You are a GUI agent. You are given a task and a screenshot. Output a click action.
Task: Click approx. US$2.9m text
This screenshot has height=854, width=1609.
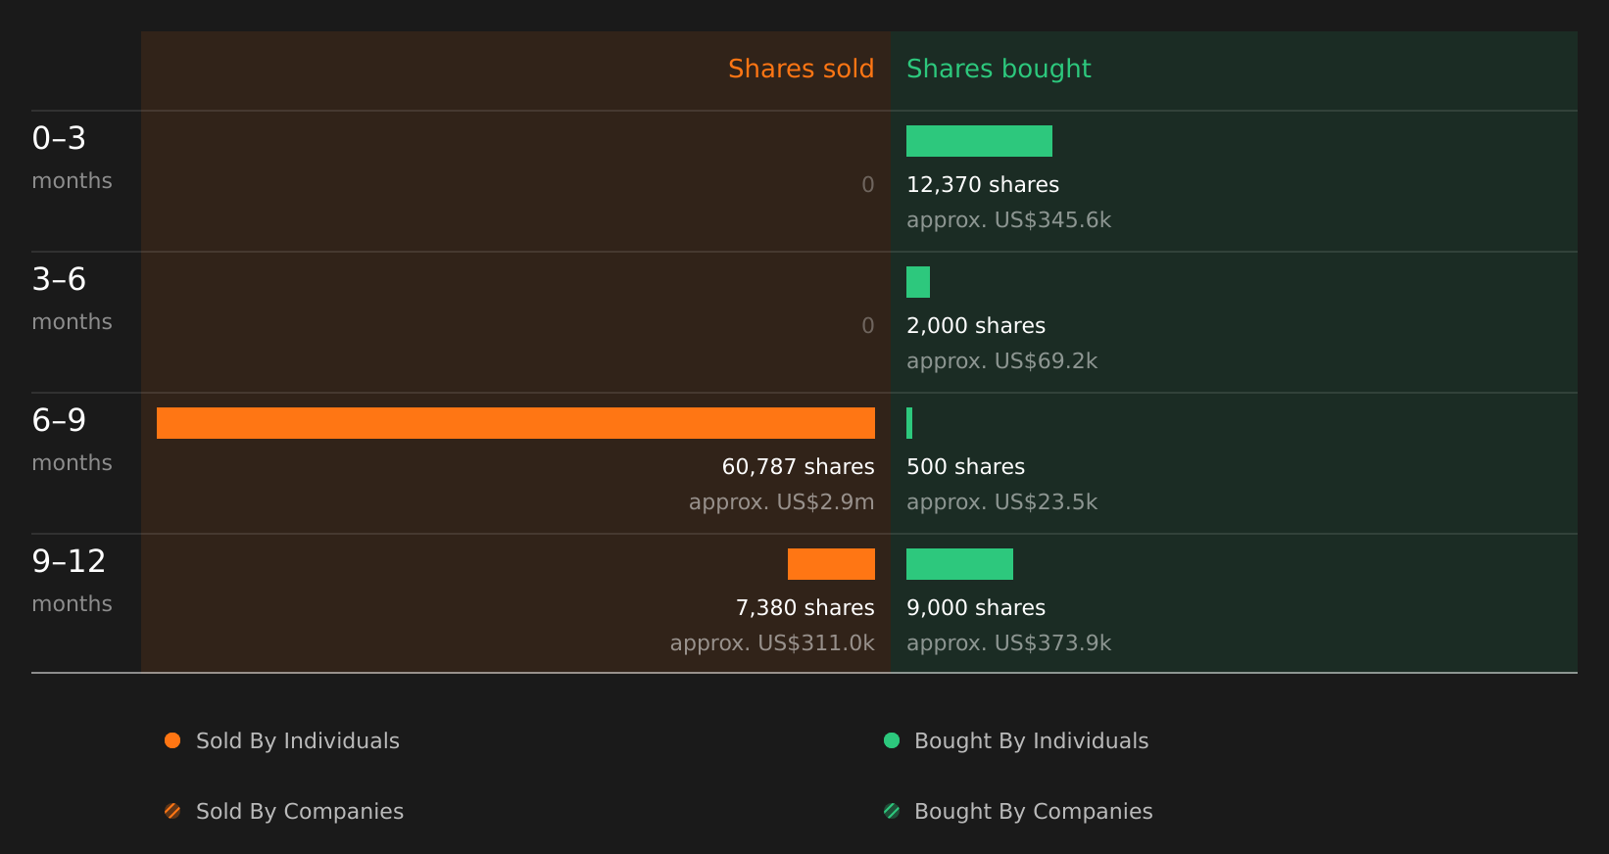click(781, 502)
